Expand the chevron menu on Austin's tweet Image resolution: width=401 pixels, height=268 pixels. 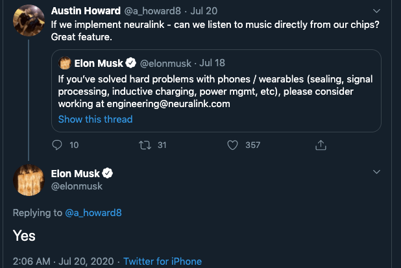(376, 11)
